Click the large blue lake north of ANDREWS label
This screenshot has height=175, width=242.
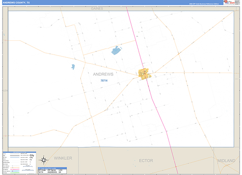[116, 50]
